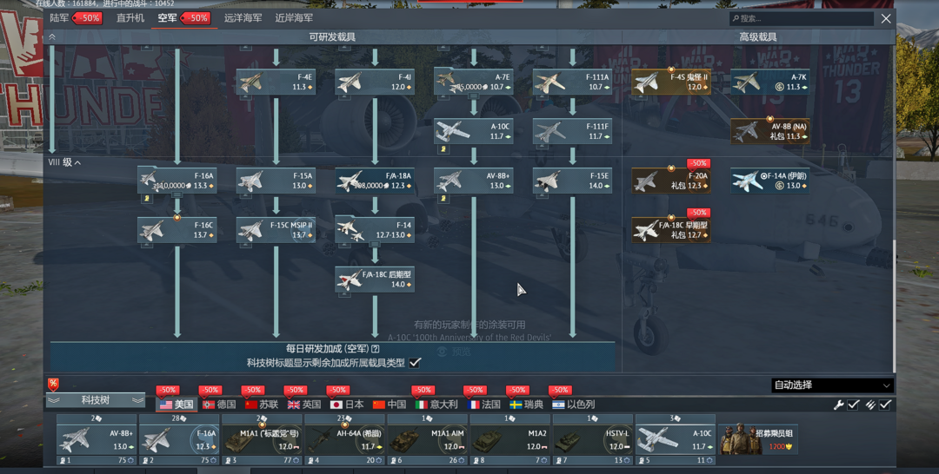Expand the 科技树 panel selector
This screenshot has width=939, height=474.
(96, 400)
